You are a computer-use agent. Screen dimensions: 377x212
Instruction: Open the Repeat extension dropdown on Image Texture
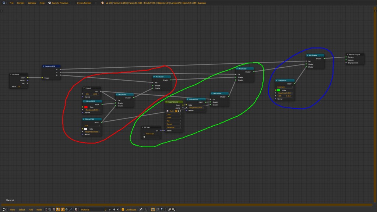(x=173, y=124)
